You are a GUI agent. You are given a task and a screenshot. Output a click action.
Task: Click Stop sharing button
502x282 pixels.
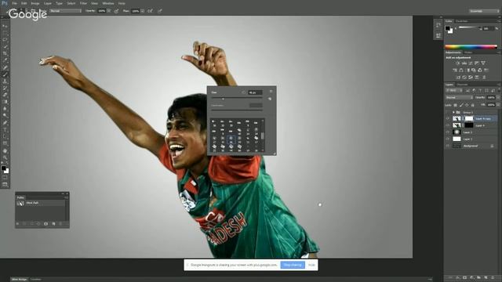pyautogui.click(x=293, y=265)
